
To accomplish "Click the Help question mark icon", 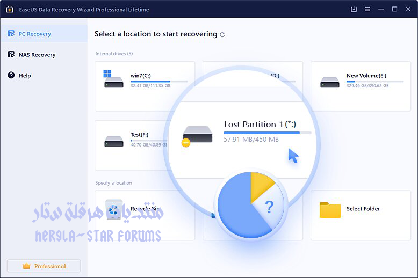I will pos(11,75).
